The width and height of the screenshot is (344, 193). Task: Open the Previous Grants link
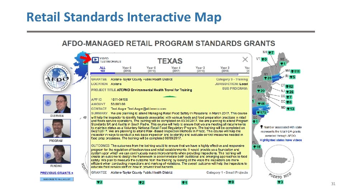pos(57,173)
